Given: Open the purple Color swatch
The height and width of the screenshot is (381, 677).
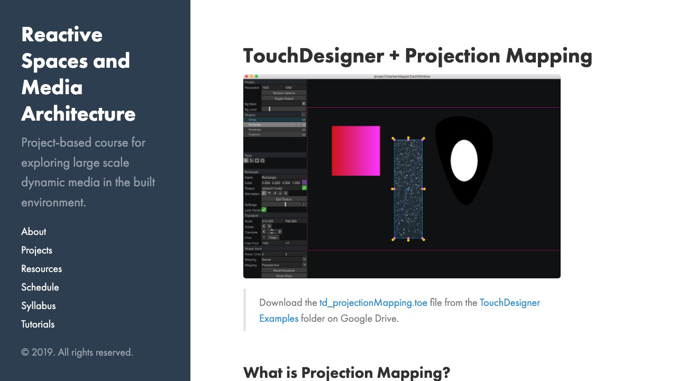Looking at the screenshot, I should coord(304,183).
